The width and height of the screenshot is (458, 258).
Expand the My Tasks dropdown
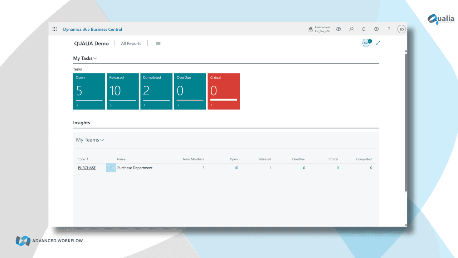(x=85, y=58)
